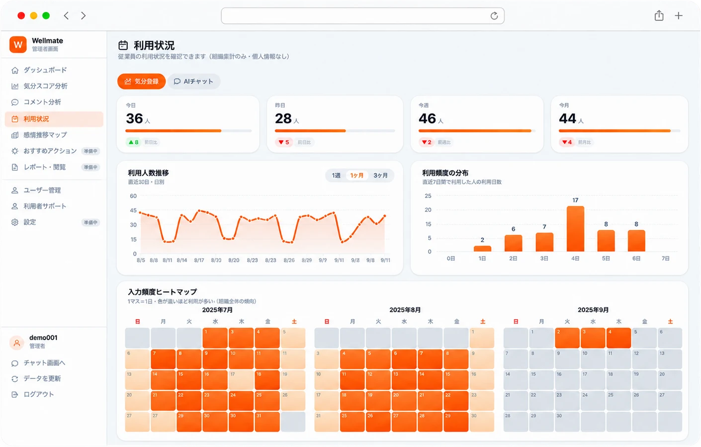Screen dimensions: 701x447
Task: Click the Wellmate orange W logo
Action: [18, 44]
